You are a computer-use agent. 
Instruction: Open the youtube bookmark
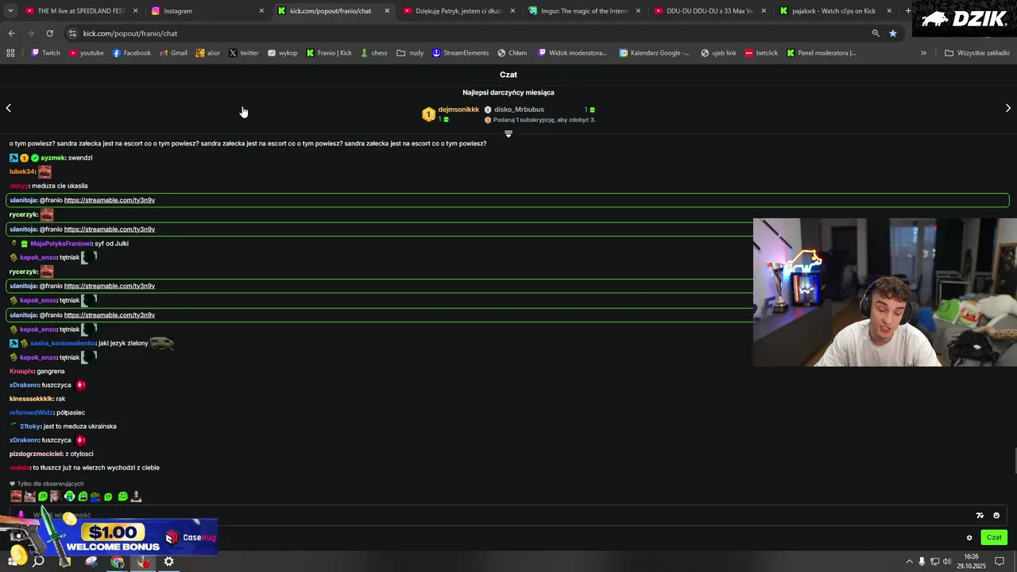click(86, 53)
